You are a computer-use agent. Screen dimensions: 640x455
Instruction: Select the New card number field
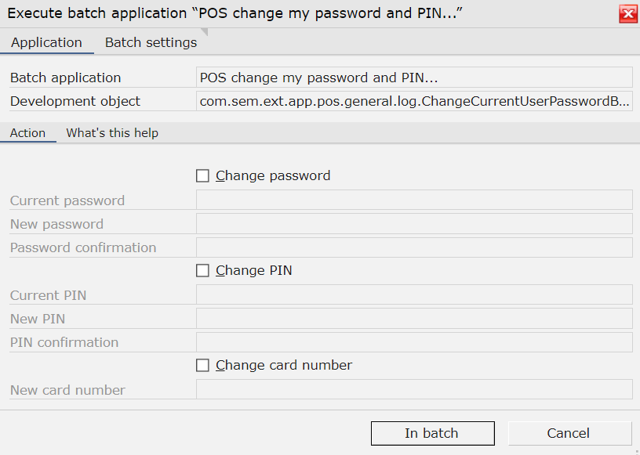point(414,389)
